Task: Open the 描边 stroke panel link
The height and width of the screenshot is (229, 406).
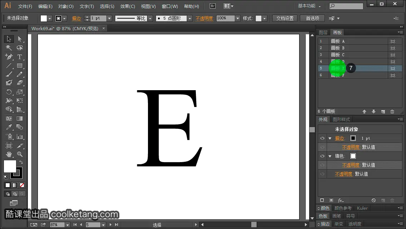Action: coord(76,18)
